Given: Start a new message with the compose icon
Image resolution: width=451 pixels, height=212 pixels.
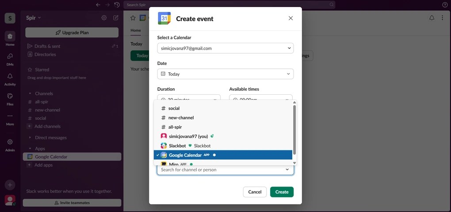Looking at the screenshot, I should 116,18.
